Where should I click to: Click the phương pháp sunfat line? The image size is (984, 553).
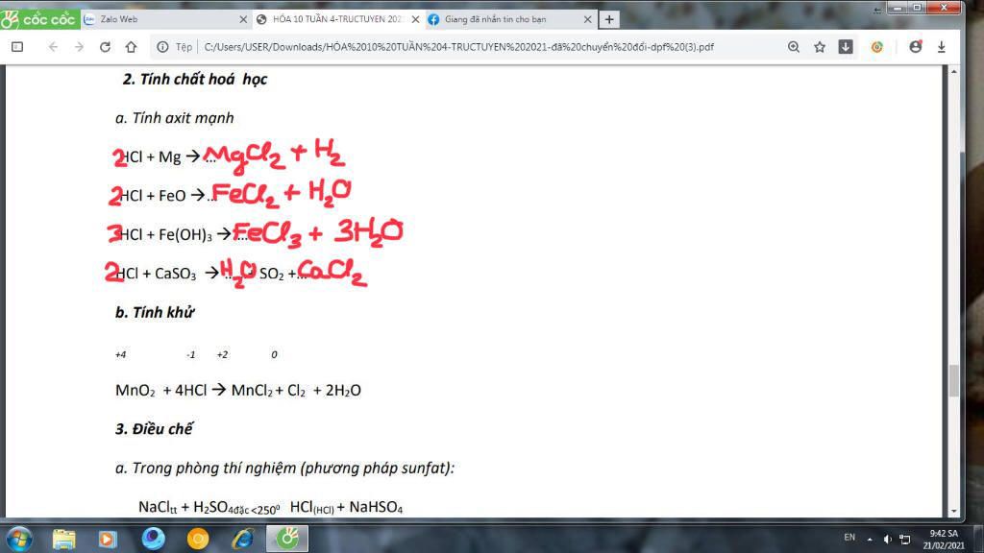[x=284, y=469]
